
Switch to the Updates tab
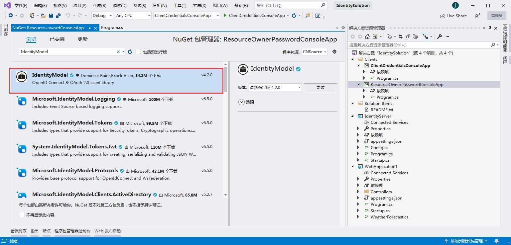click(x=83, y=39)
